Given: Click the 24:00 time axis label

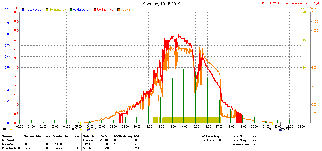Looking at the screenshot, I should [x=301, y=126].
